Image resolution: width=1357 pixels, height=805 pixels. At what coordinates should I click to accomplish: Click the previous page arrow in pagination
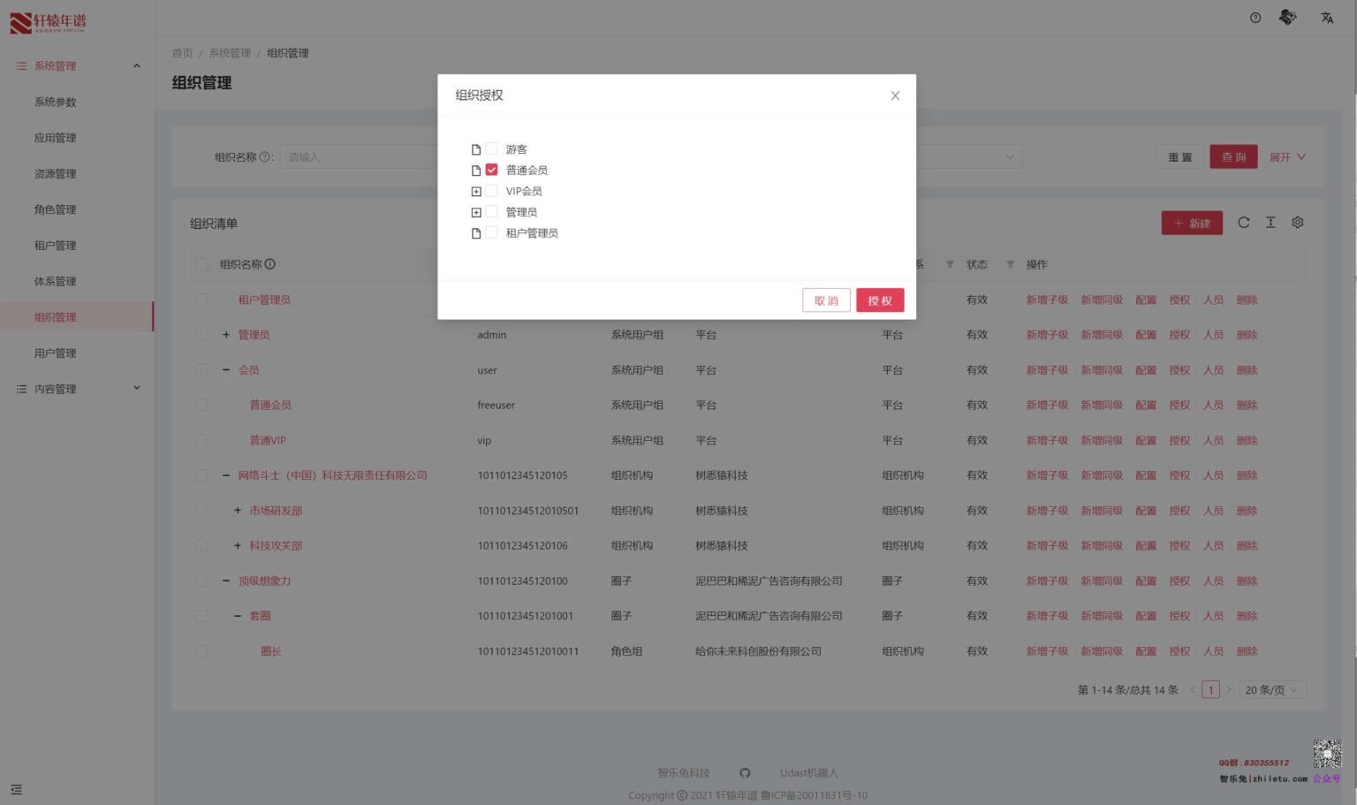1193,690
